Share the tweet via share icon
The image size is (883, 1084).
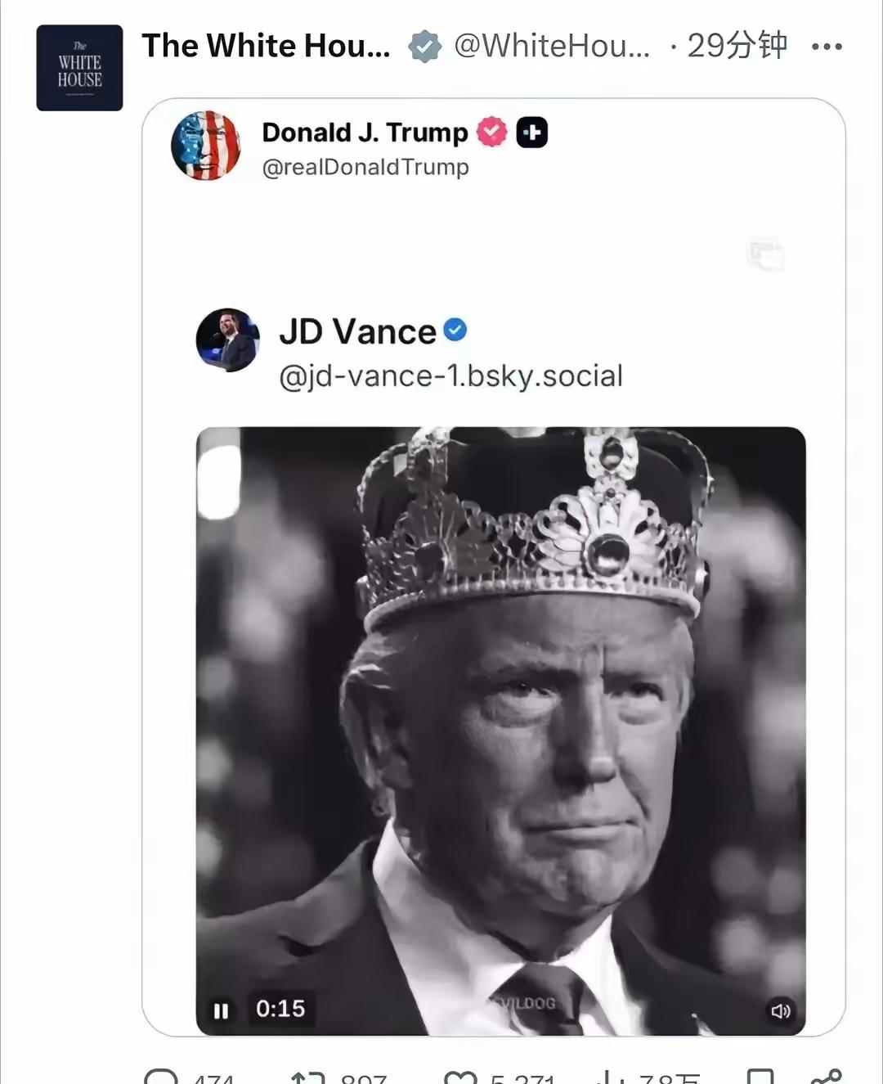coord(825,1077)
